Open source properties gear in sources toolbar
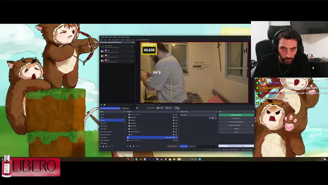Screen dimensions: 328x185 pos(134,146)
